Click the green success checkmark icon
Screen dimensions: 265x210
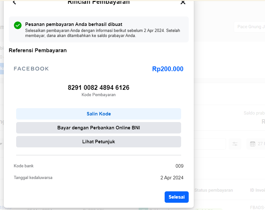[x=18, y=25]
